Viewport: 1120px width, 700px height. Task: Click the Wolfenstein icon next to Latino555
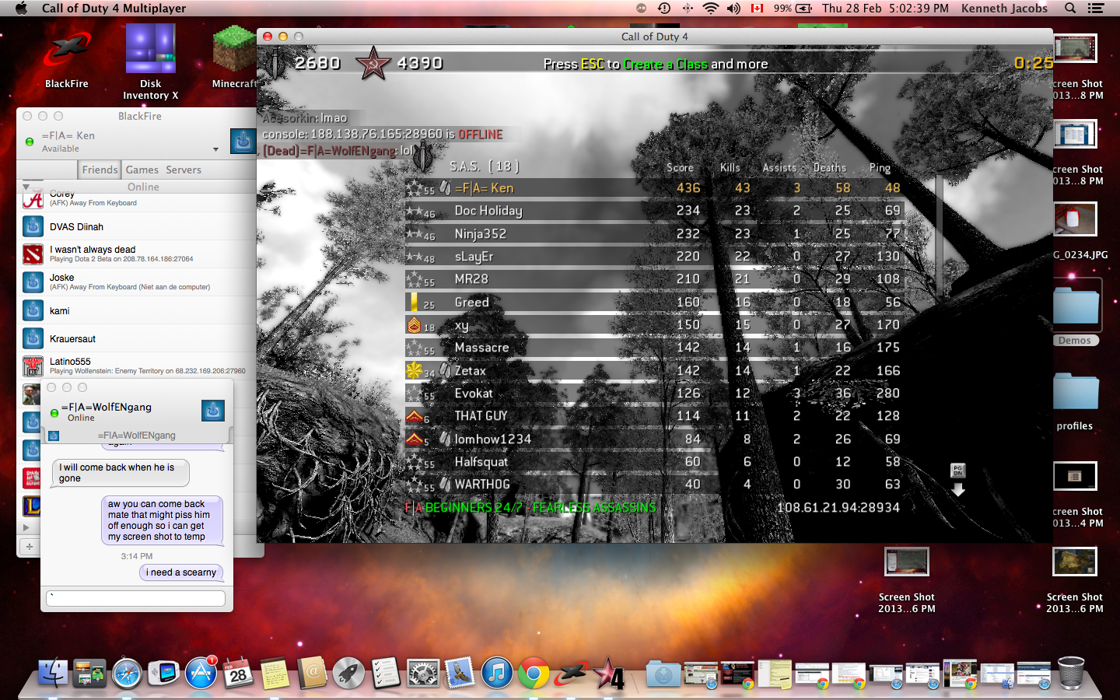pyautogui.click(x=33, y=366)
